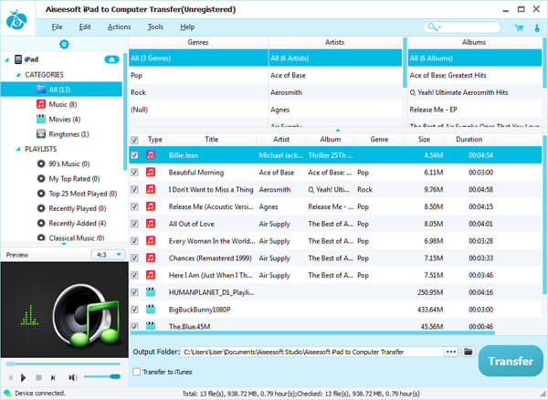Select the Pop genre filter
Image resolution: width=548 pixels, height=400 pixels.
(198, 75)
